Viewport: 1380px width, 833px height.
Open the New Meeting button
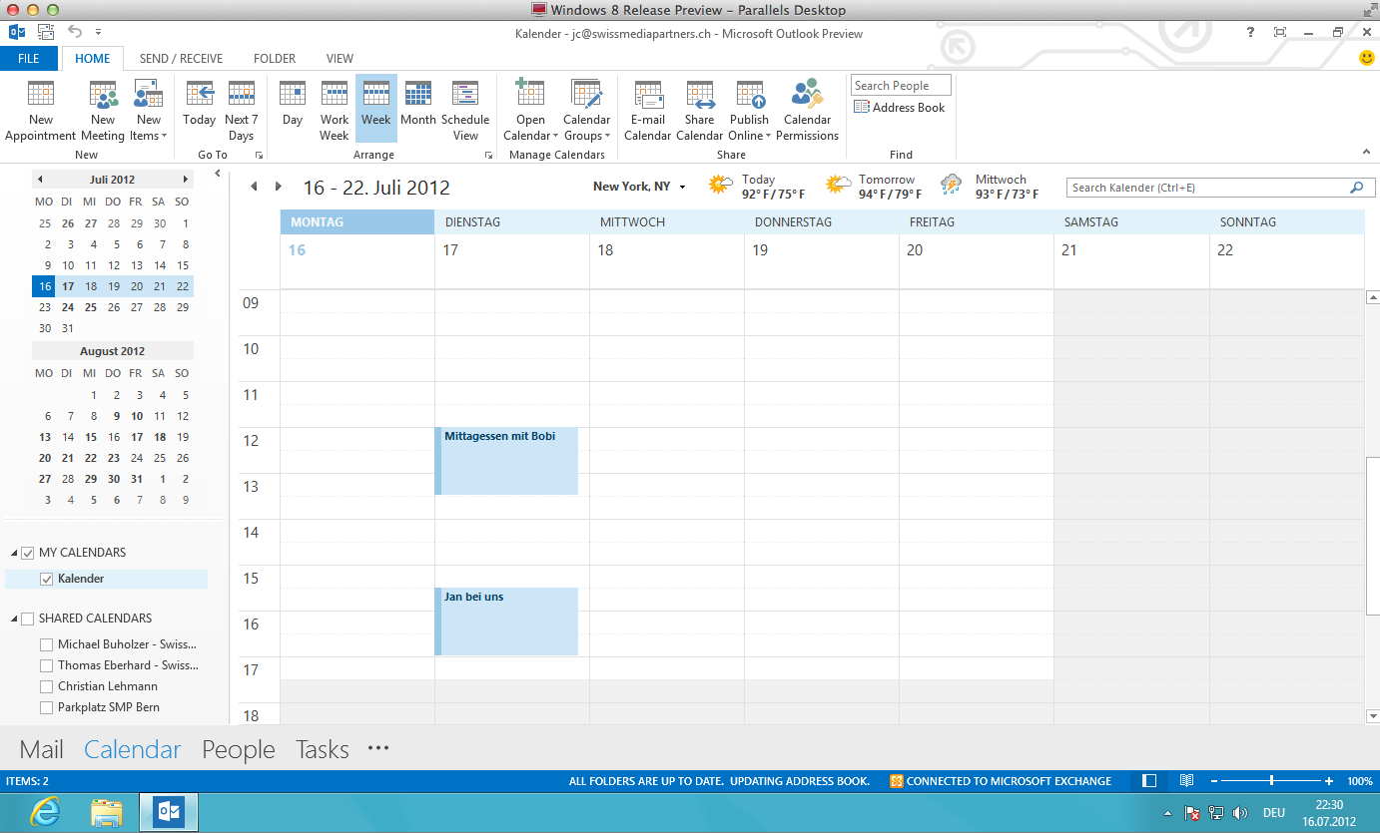click(103, 111)
